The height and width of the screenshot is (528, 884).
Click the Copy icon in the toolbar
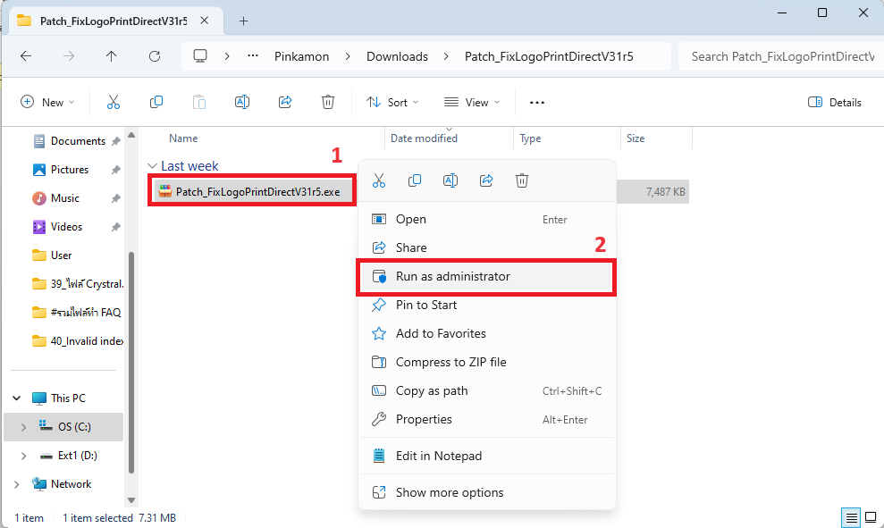point(156,103)
